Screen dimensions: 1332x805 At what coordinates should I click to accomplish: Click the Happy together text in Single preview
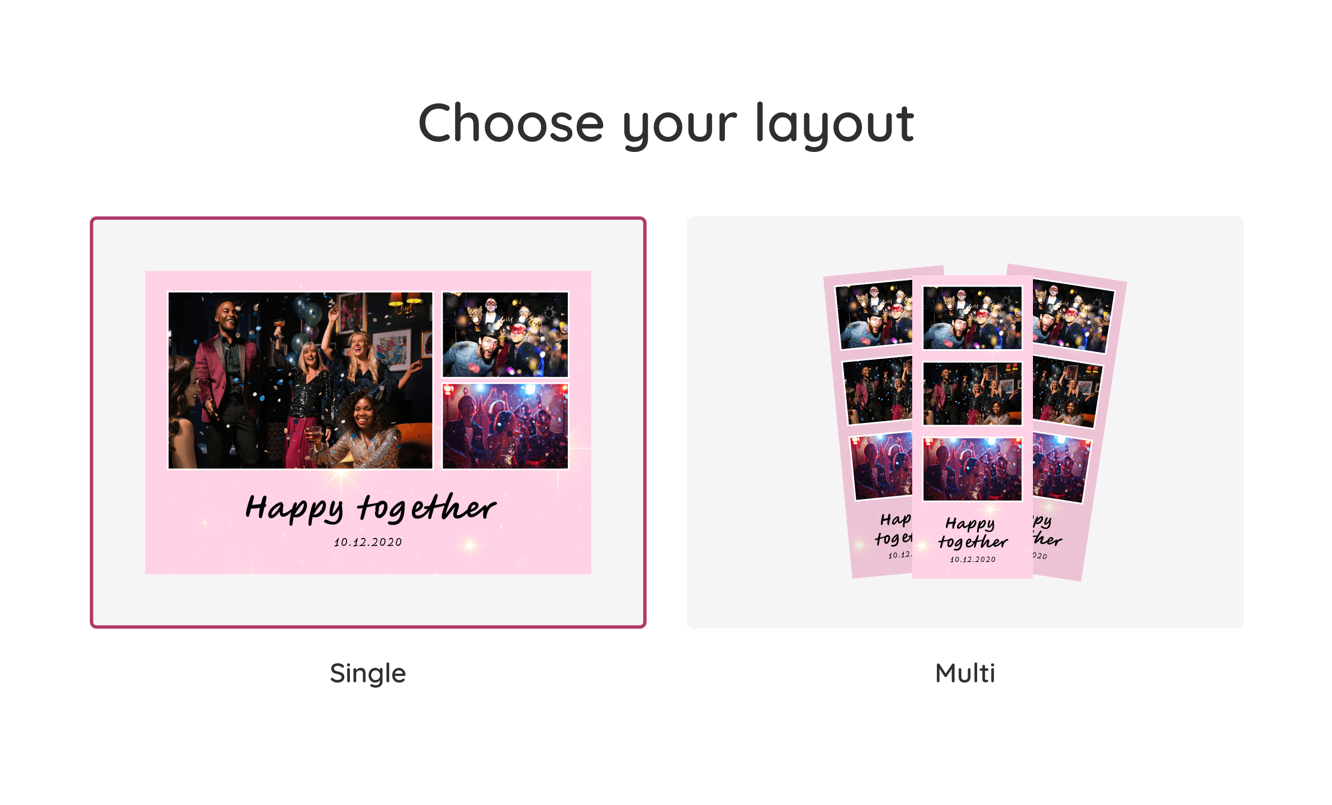click(x=370, y=508)
